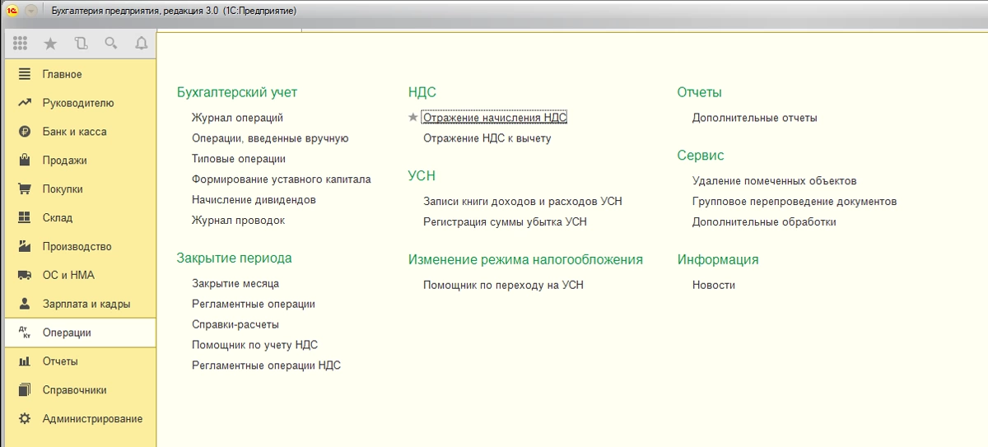Open Favorites via the star toolbar icon
This screenshot has height=447, width=988.
[x=50, y=44]
